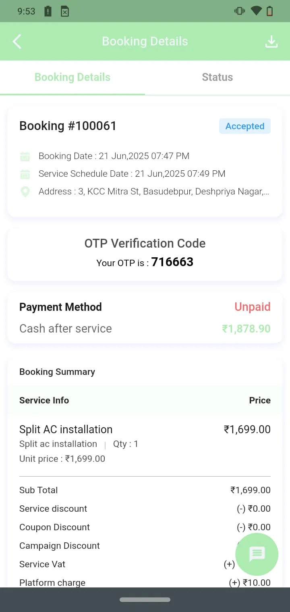Screen dimensions: 290x612
Task: Tap the Wi-Fi signal icon
Action: (256, 11)
